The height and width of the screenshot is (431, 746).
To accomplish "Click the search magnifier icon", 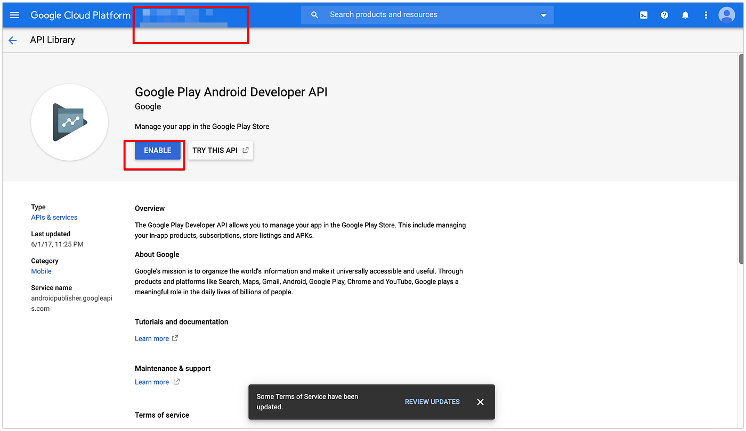I will [x=314, y=15].
